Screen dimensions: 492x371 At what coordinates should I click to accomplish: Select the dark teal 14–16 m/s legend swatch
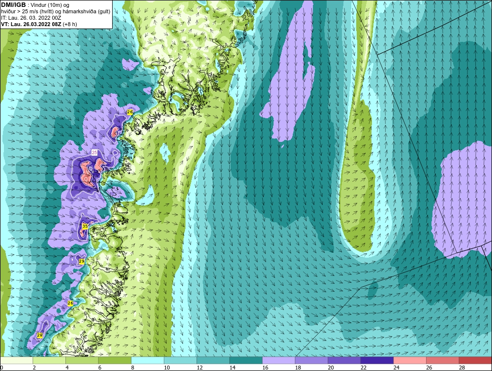pos(246,360)
